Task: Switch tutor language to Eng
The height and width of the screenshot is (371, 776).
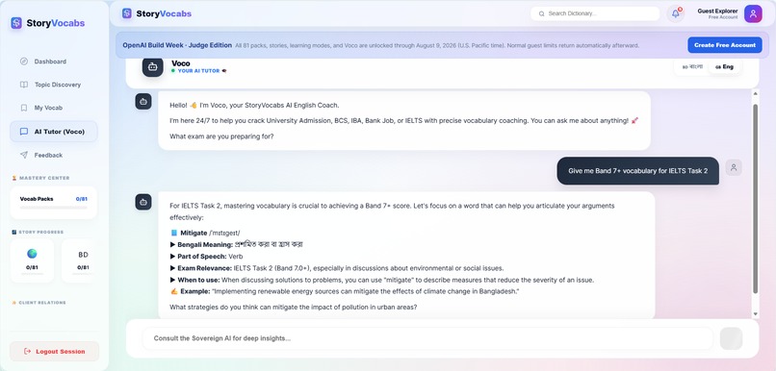Action: [x=725, y=66]
